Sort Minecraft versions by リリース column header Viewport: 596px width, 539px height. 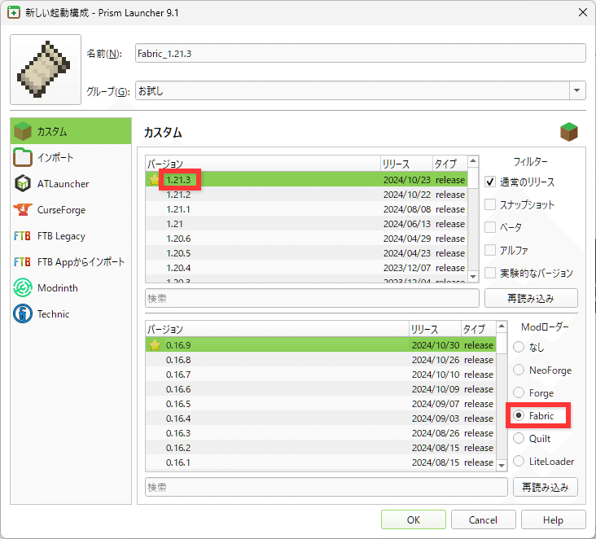coord(406,164)
